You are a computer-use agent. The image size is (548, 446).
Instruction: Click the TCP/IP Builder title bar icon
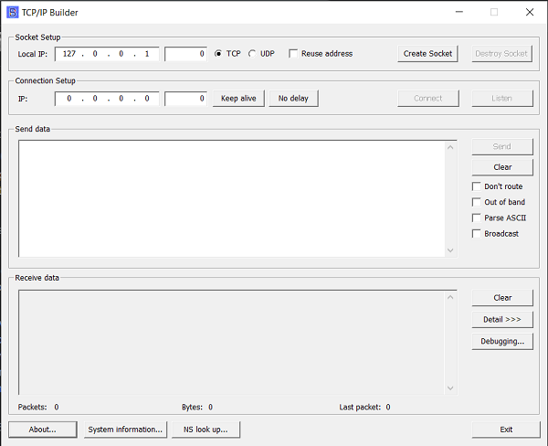pyautogui.click(x=13, y=12)
